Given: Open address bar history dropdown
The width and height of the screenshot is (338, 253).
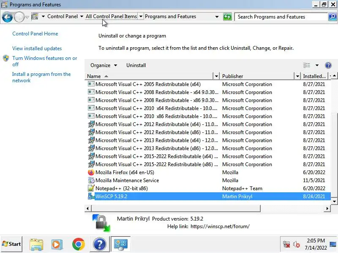Looking at the screenshot, I should coord(217,16).
